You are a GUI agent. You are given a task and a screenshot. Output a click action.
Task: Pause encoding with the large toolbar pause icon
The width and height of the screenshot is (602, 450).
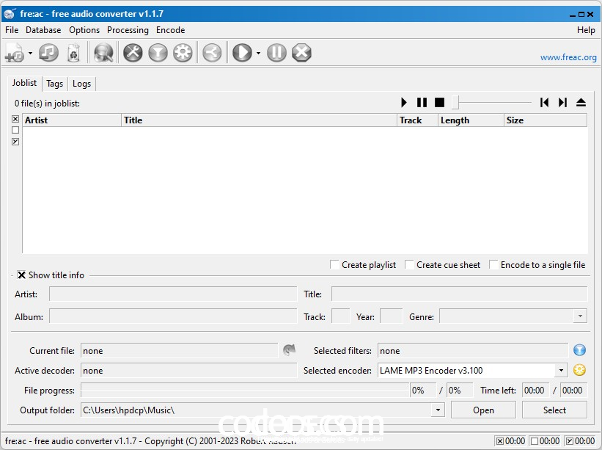276,53
